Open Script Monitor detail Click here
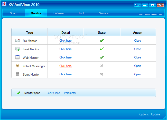 click(66, 74)
